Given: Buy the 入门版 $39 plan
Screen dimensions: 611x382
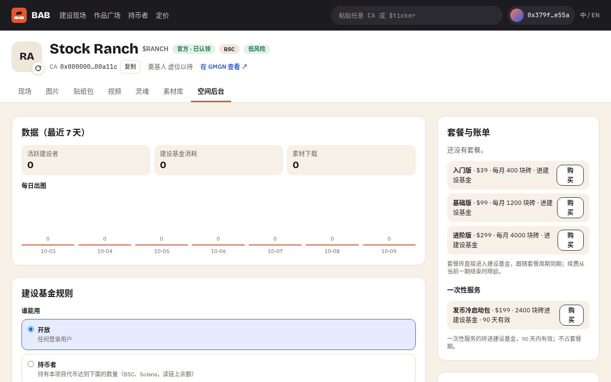Looking at the screenshot, I should (x=570, y=175).
